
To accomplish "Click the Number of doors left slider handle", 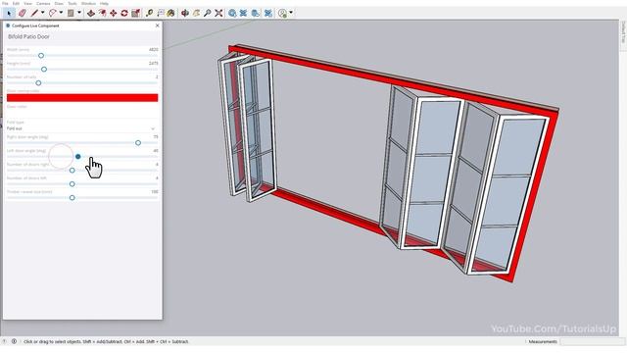I will pyautogui.click(x=72, y=184).
